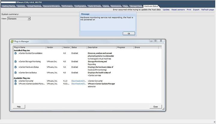The height and width of the screenshot is (124, 216).
Task: Switch to the Summary tab
Action: point(21,6)
